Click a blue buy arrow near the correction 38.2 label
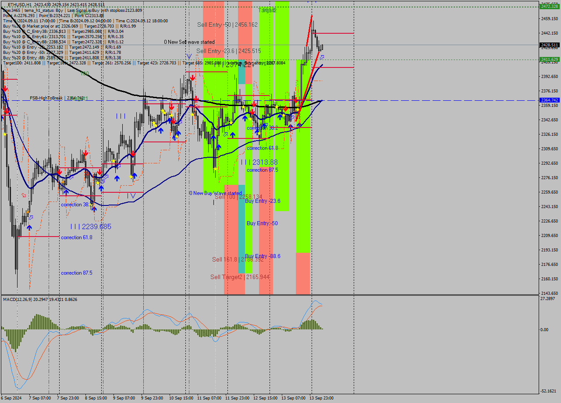This screenshot has height=403, width=561. 94,209
